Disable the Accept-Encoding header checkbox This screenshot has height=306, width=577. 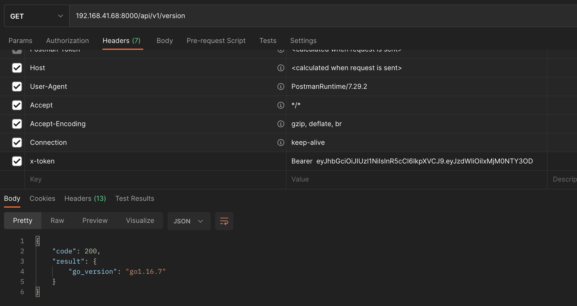tap(17, 124)
